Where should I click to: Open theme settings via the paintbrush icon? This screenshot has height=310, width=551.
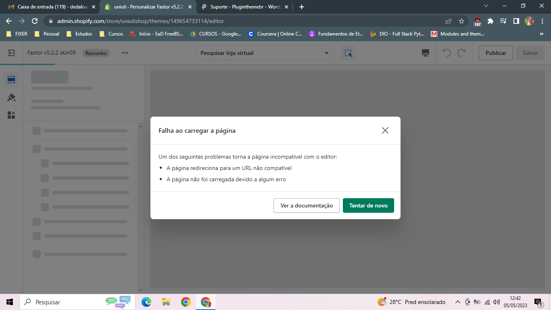pyautogui.click(x=11, y=97)
